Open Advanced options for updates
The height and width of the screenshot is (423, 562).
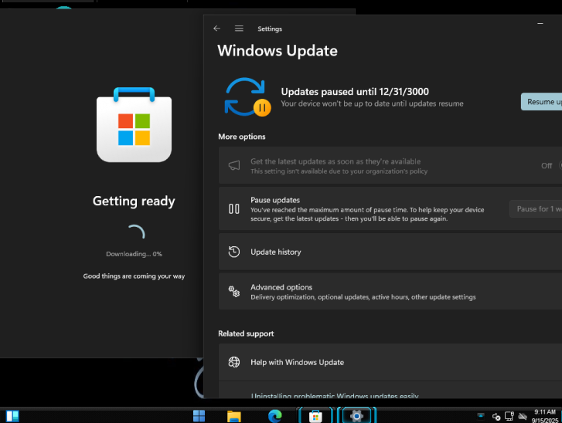[x=390, y=291]
